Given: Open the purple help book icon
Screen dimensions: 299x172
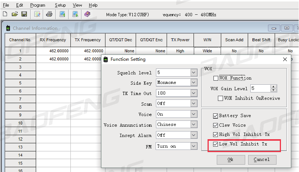Looking at the screenshot, I should pos(87,14).
